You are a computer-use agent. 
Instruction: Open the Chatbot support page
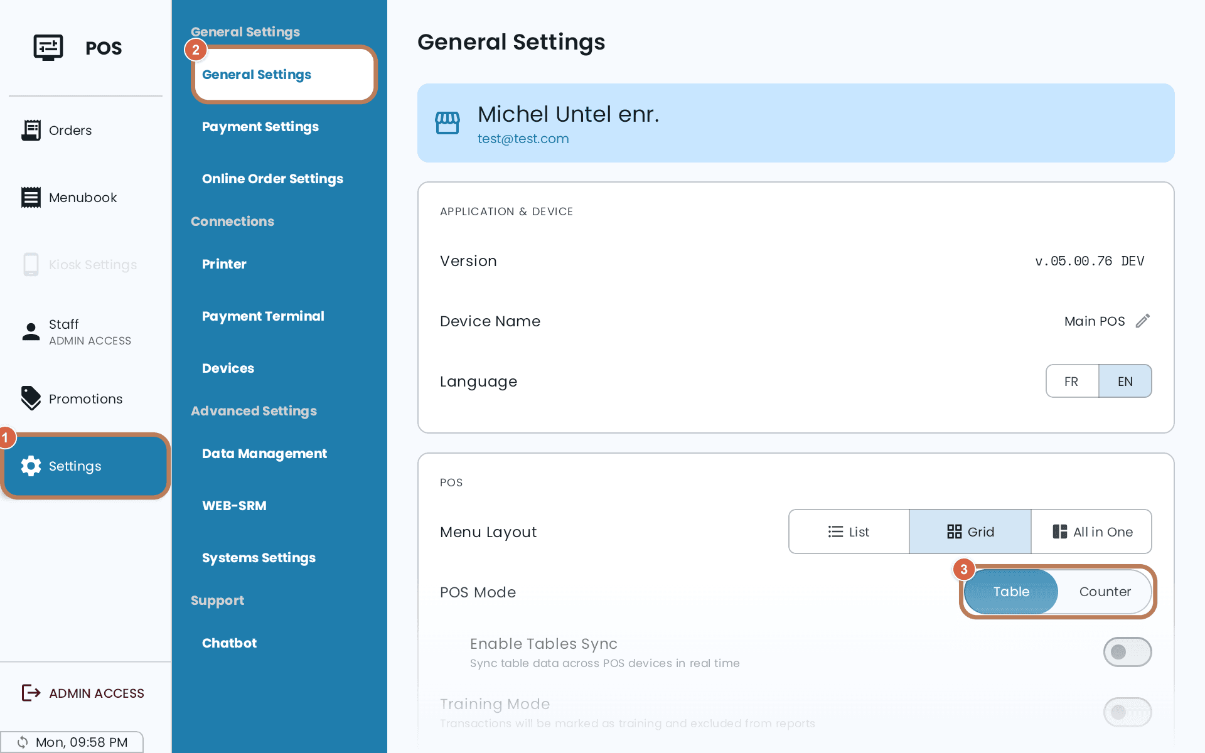(x=229, y=643)
